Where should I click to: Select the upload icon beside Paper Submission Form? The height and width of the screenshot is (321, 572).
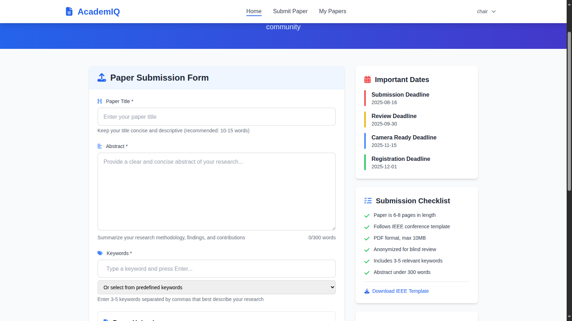click(x=102, y=77)
